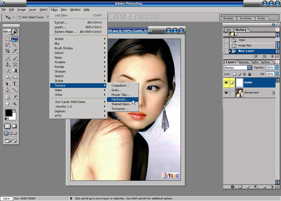Image resolution: width=281 pixels, height=201 pixels.
Task: Open the Move tool preset picker
Action: 13,17
